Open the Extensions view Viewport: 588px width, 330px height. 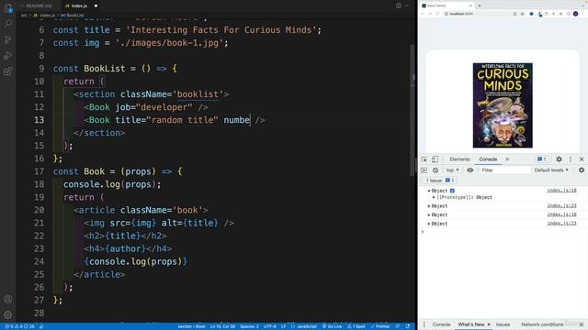click(8, 71)
